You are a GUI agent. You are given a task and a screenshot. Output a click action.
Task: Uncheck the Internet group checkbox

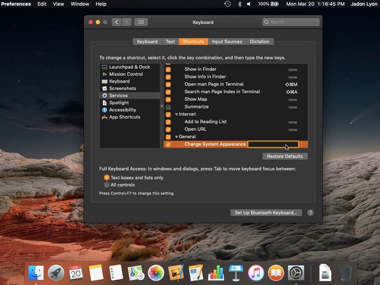click(x=168, y=114)
